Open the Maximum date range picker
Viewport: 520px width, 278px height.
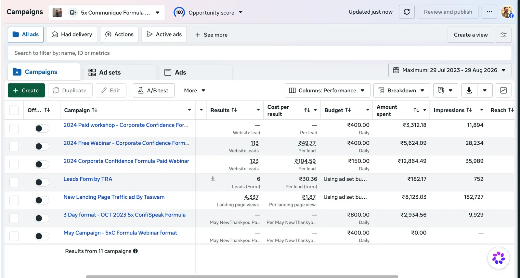coord(450,70)
